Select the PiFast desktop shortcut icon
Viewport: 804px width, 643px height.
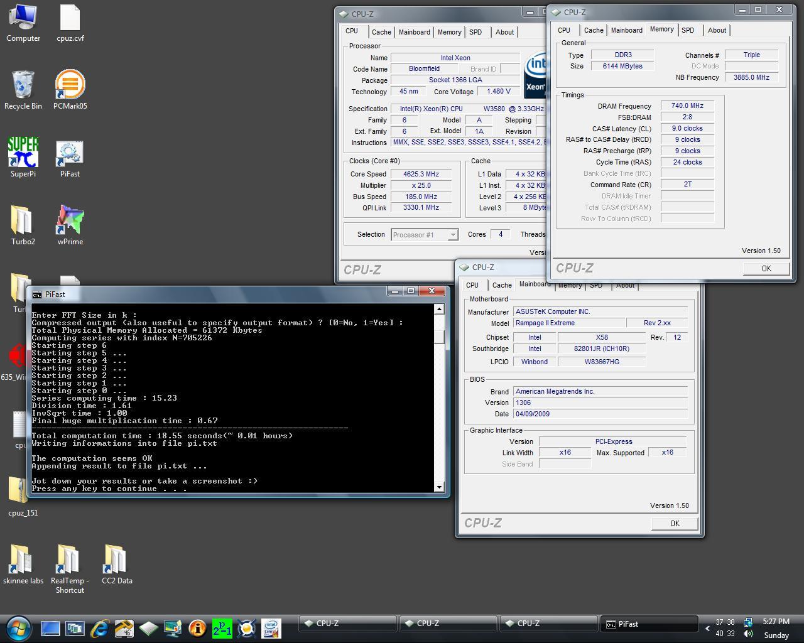point(70,158)
